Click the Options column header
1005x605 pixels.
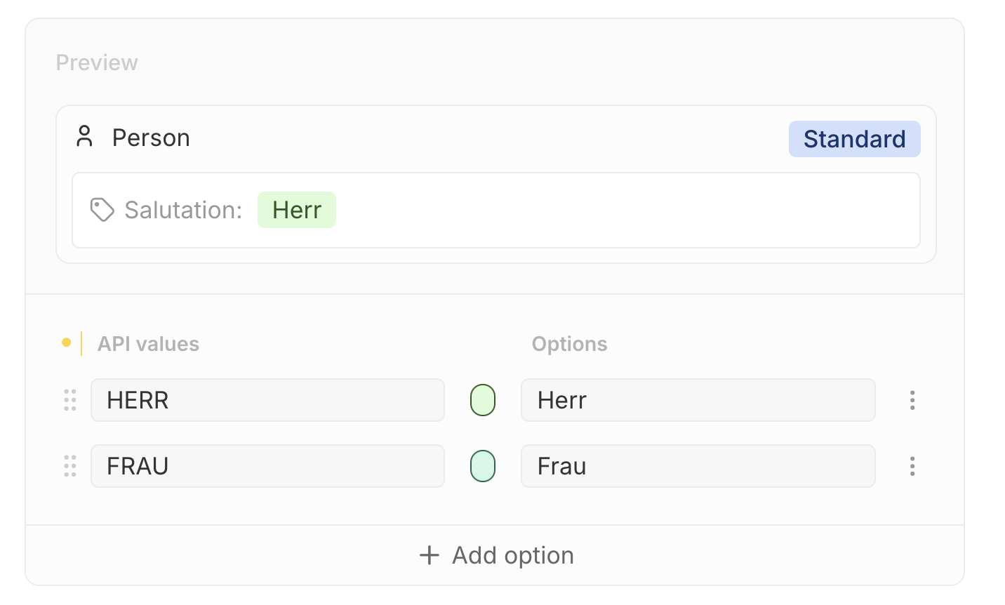[569, 344]
